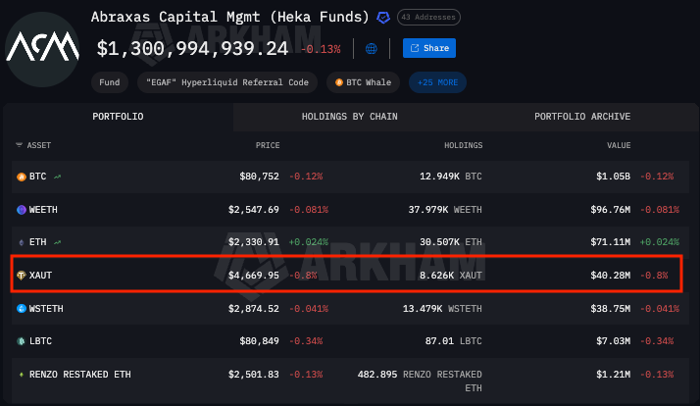Click the 87.01 LBTC holdings cell

[x=453, y=341]
